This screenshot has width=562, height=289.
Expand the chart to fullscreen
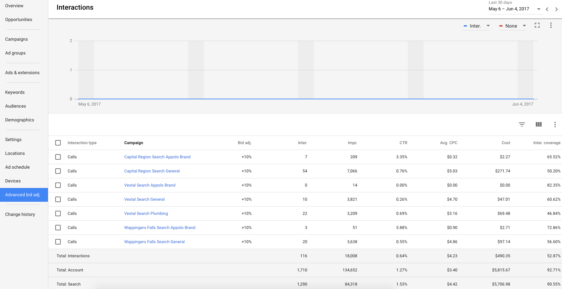click(537, 25)
